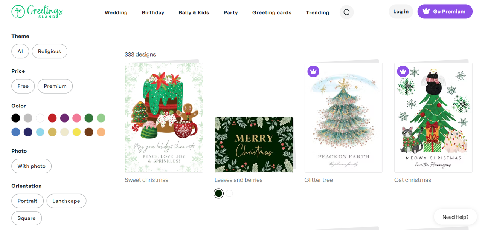482x230 pixels.
Task: Toggle the With photo filter
Action: tap(31, 166)
